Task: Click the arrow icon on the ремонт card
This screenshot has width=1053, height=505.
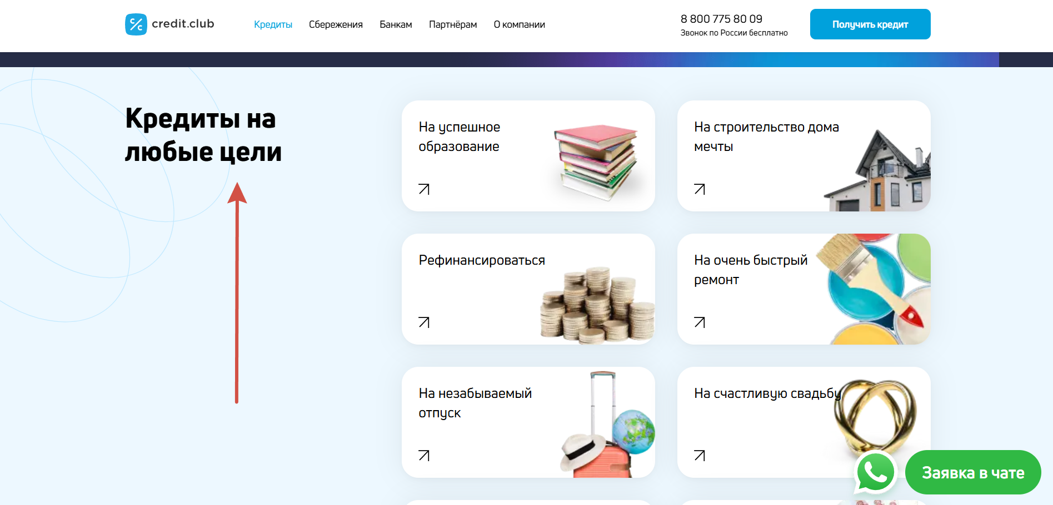Action: [700, 322]
